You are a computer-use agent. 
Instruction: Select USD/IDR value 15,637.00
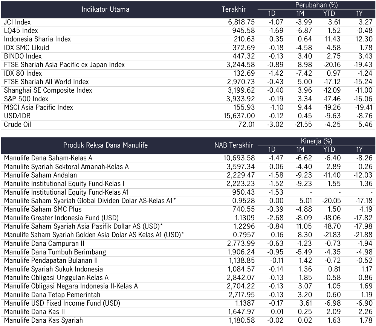pos(239,116)
